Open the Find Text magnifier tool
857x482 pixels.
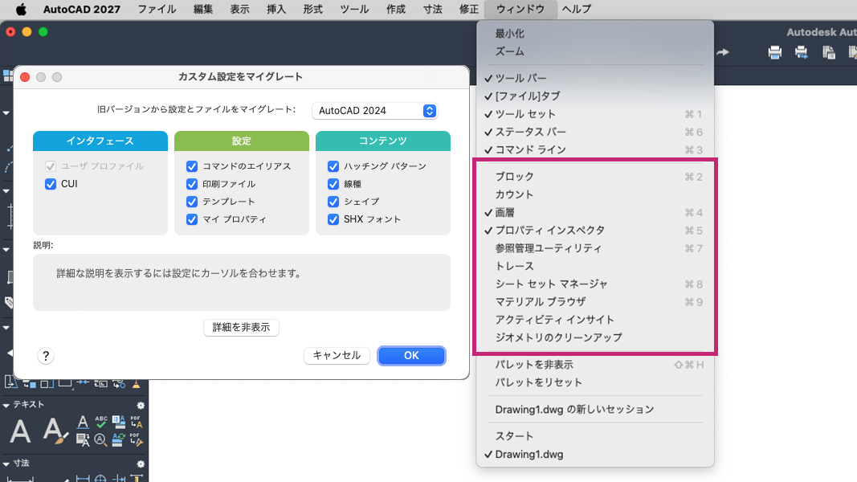pos(100,439)
